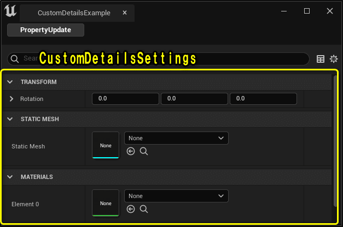Open the Static Mesh asset dropdown
Screen dimensions: 343x227
[176, 138]
